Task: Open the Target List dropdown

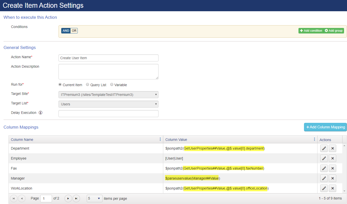Action: [x=108, y=104]
